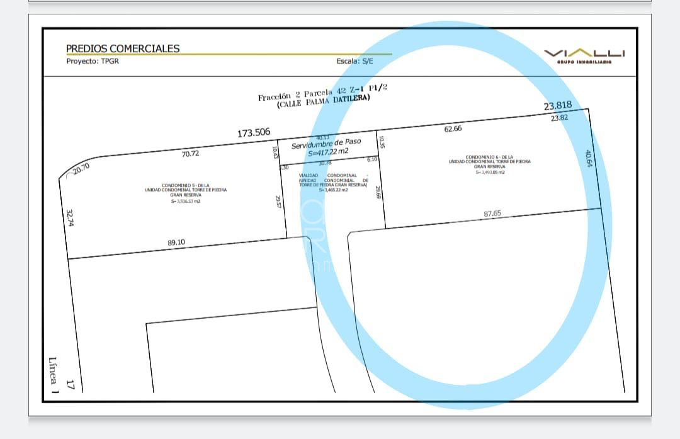Click the Línea 1 label at bottom left
The width and height of the screenshot is (680, 439).
[54, 375]
